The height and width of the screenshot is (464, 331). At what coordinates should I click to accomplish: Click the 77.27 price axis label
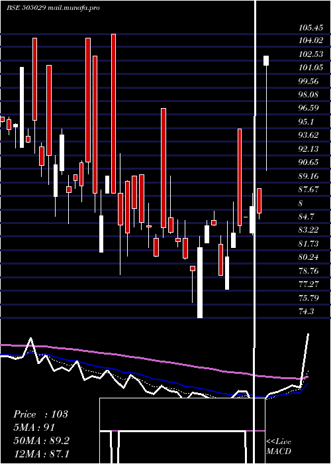tap(309, 284)
